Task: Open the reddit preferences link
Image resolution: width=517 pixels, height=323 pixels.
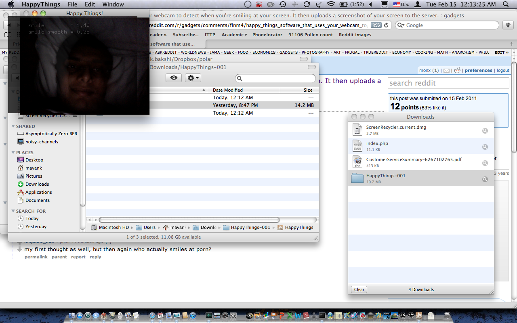Action: pos(478,70)
